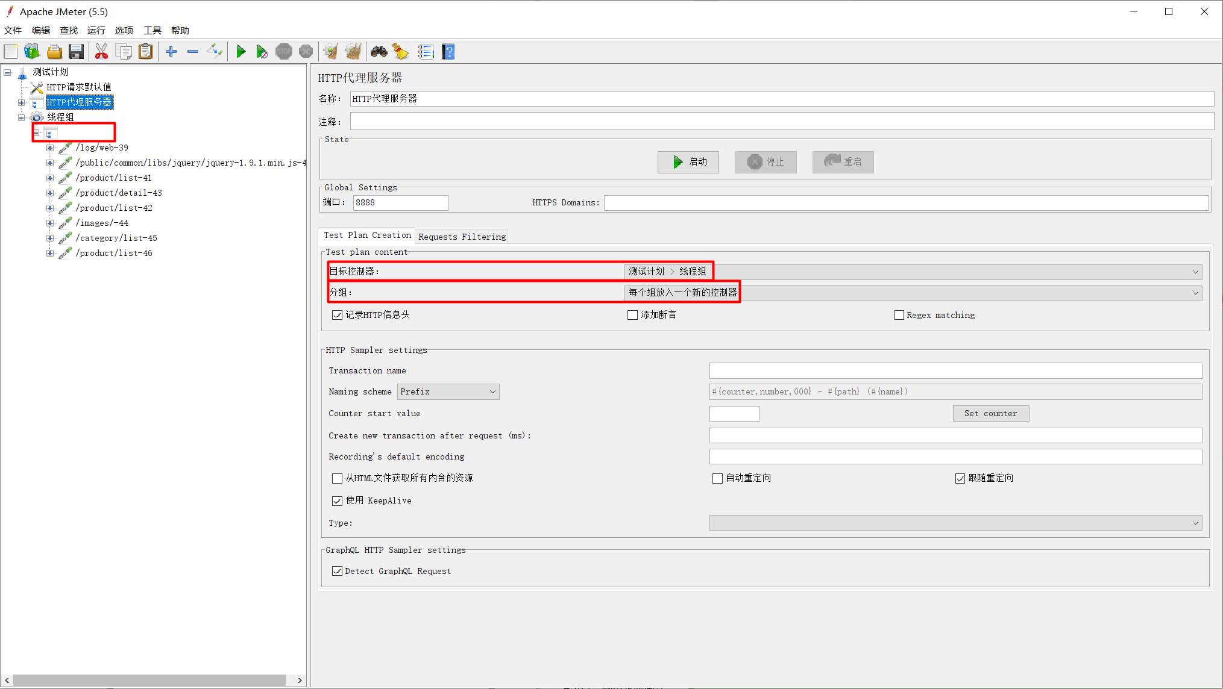Click the 注释 comment field
The image size is (1223, 689).
coord(782,122)
